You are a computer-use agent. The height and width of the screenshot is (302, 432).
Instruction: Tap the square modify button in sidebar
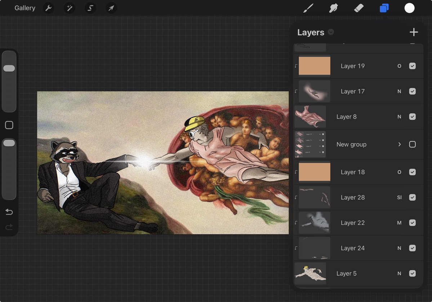(x=9, y=125)
